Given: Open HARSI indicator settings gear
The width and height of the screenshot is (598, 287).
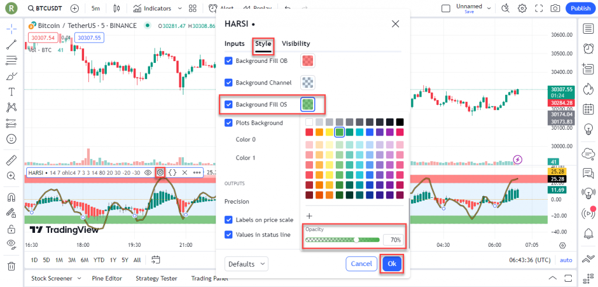Looking at the screenshot, I should pyautogui.click(x=160, y=172).
